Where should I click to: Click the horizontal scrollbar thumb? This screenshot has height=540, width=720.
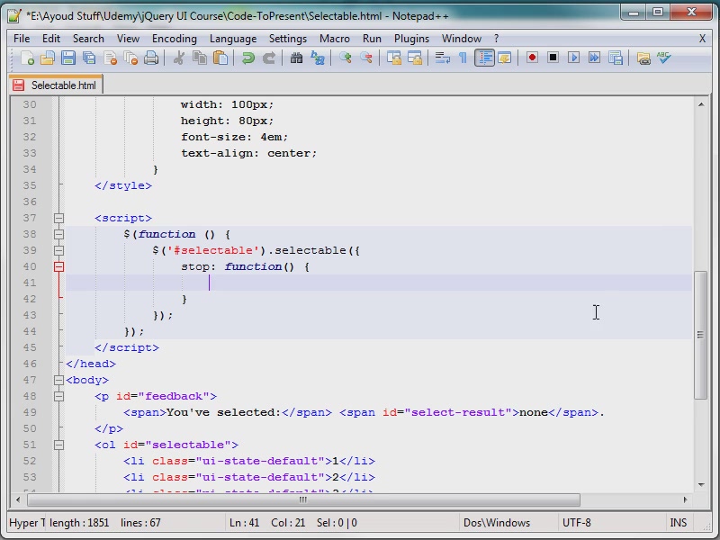pyautogui.click(x=303, y=499)
